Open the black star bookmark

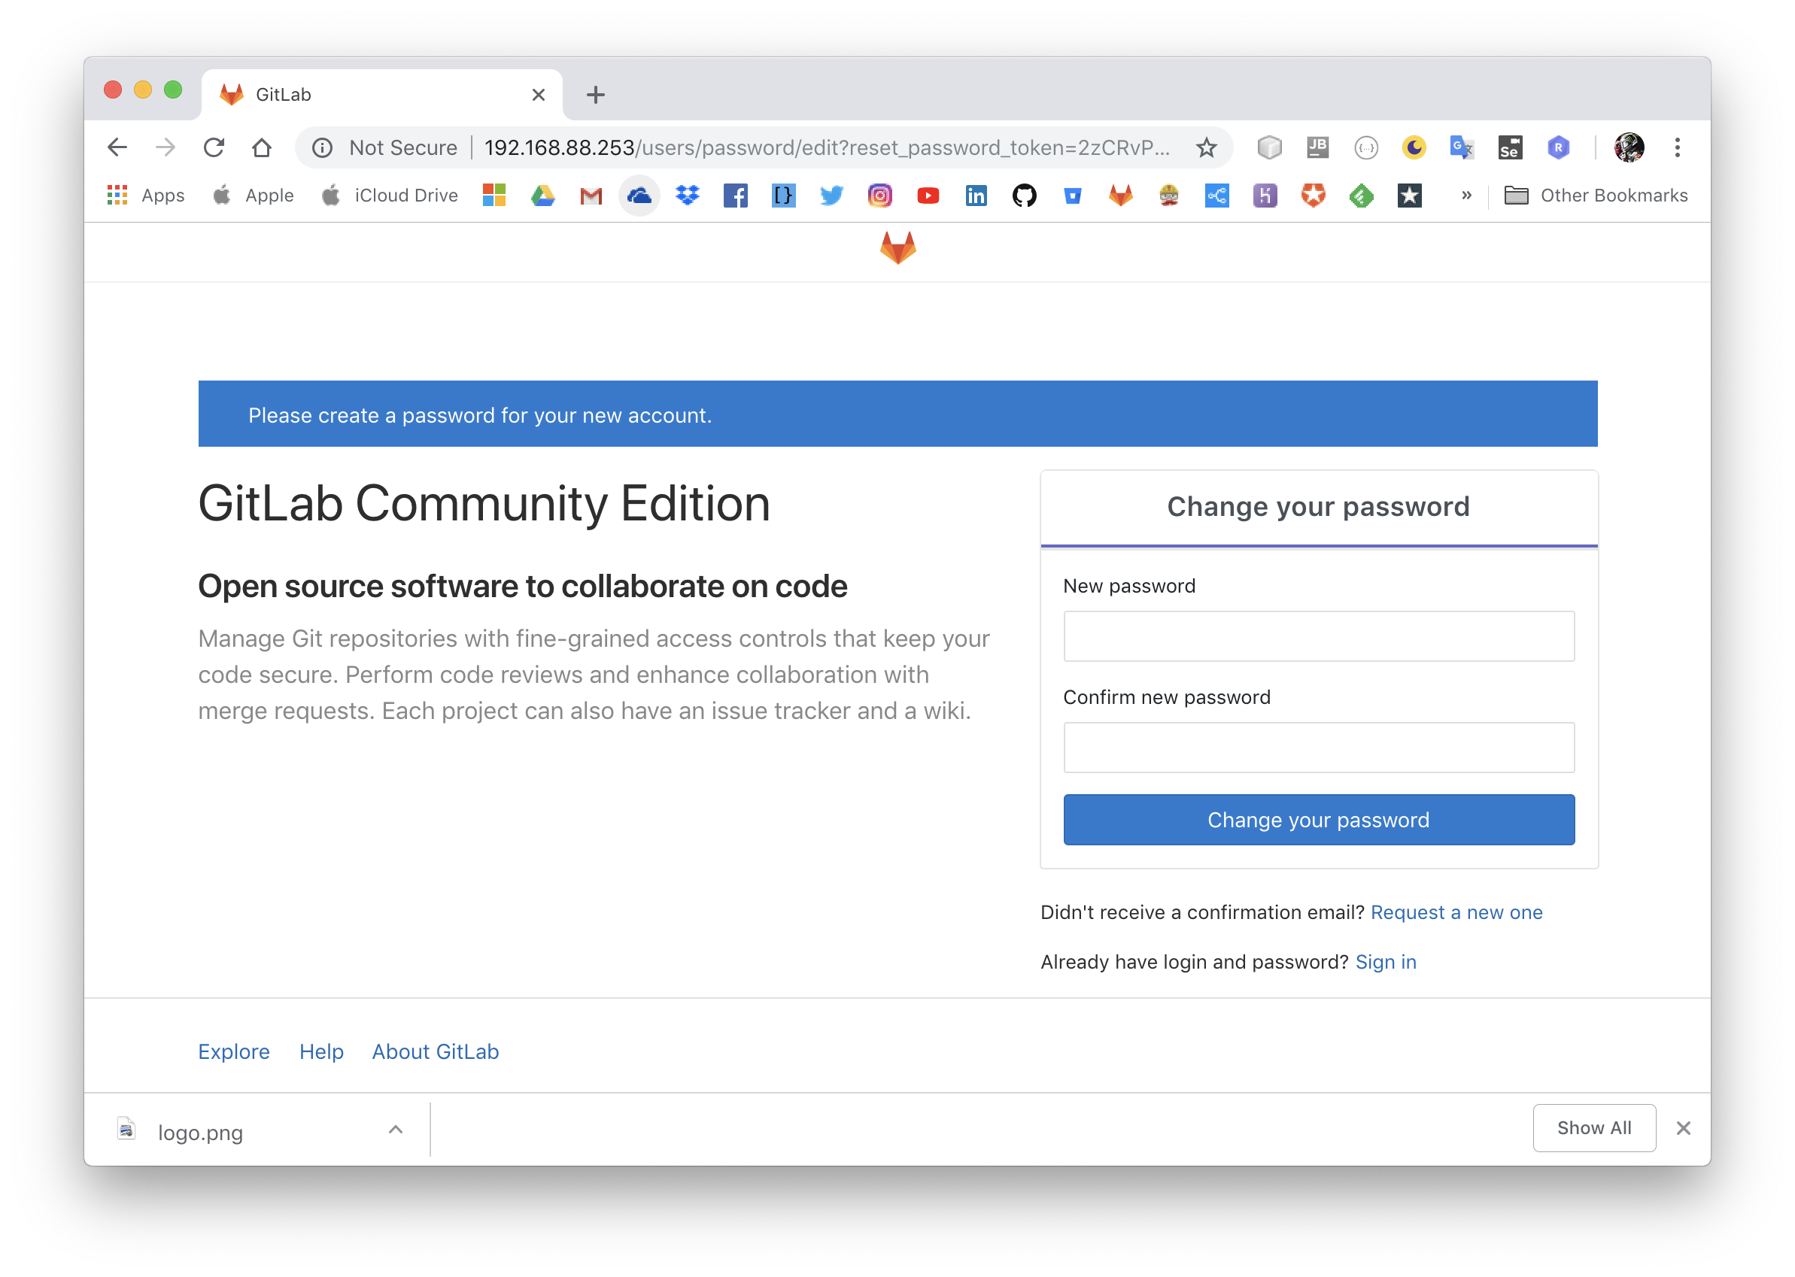click(1409, 195)
